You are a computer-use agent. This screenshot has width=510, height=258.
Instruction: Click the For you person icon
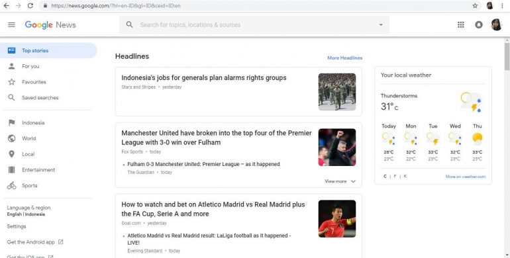tap(12, 66)
